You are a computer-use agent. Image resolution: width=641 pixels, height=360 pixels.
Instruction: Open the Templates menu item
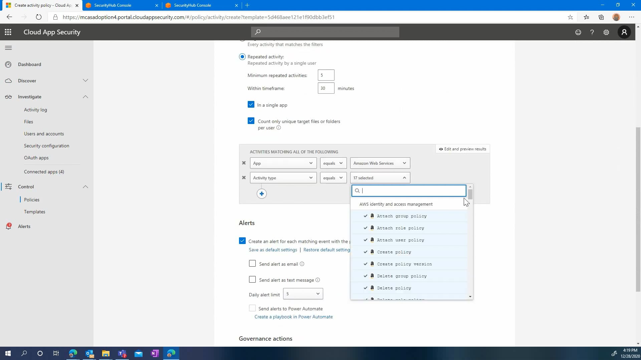click(34, 211)
